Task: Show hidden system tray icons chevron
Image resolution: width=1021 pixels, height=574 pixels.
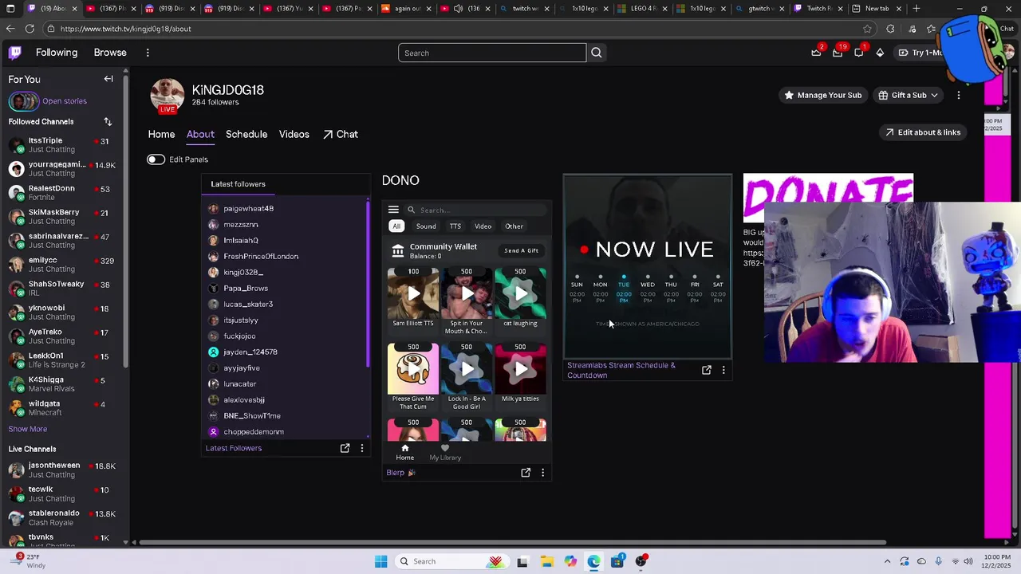Action: 888,561
